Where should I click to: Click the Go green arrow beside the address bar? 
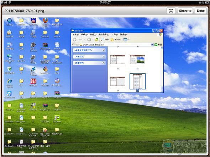[158, 45]
